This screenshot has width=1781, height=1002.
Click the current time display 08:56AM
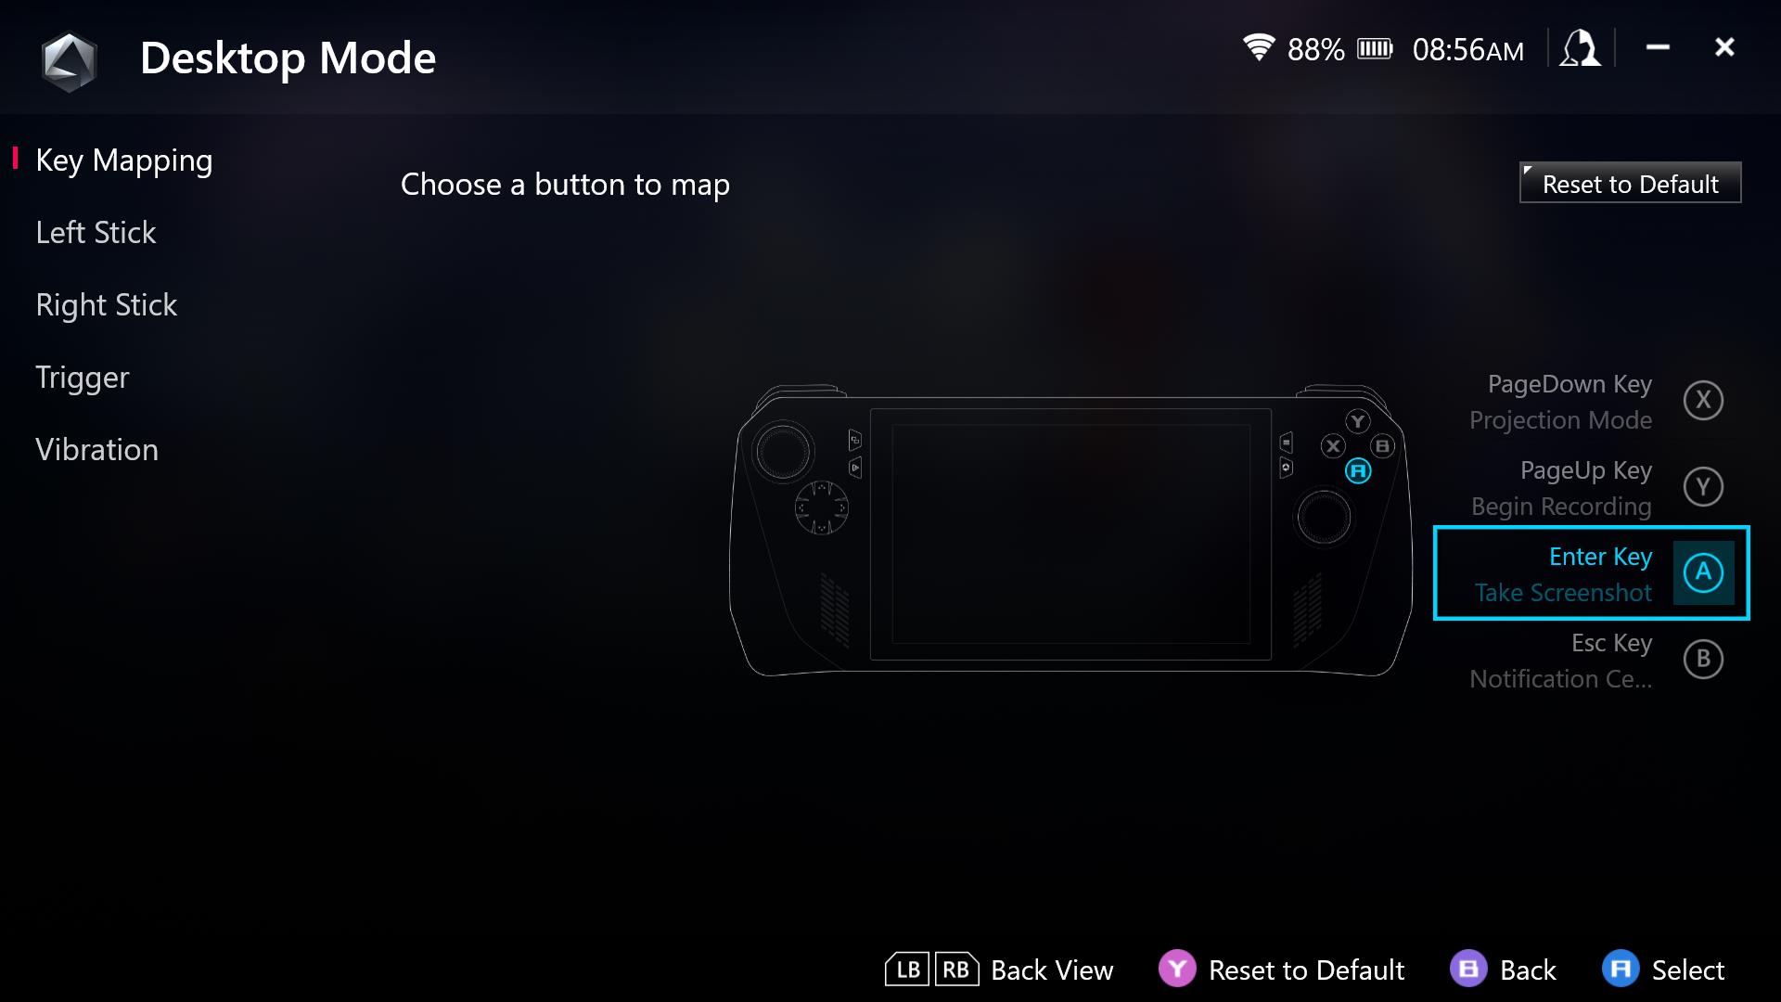point(1467,49)
